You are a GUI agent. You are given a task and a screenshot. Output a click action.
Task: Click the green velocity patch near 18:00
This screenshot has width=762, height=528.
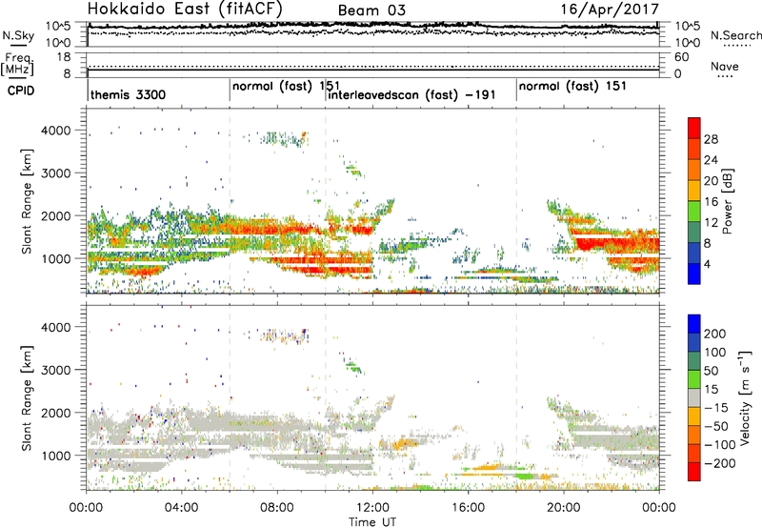click(524, 476)
